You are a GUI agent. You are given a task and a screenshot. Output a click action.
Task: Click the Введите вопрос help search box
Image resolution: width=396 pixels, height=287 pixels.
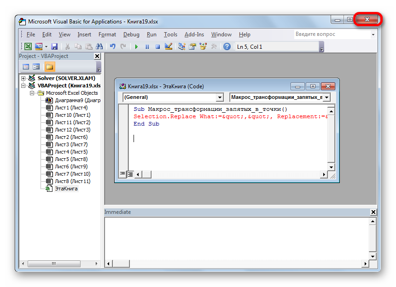[x=332, y=34]
